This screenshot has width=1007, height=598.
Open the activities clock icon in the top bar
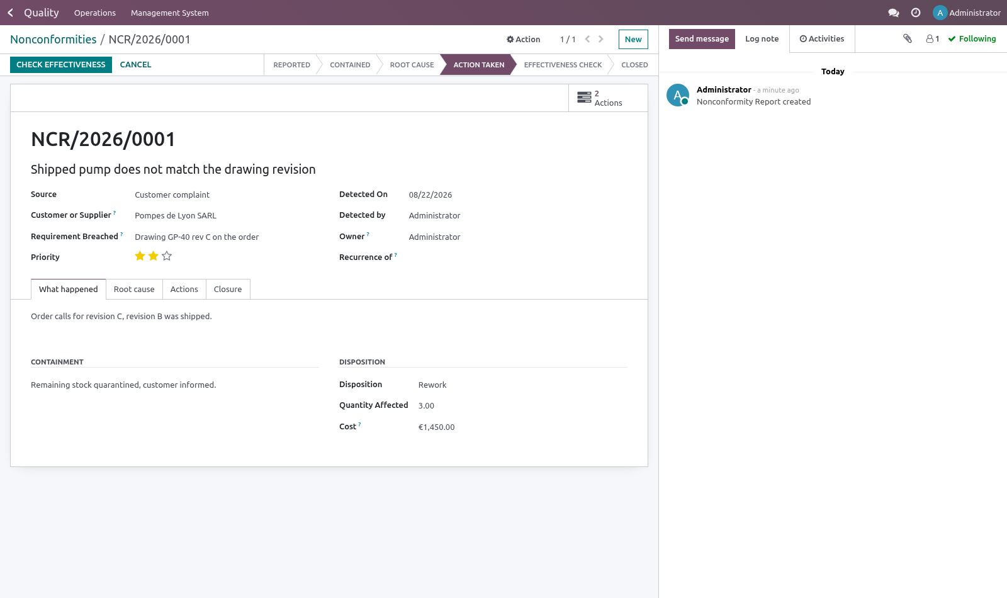(916, 13)
